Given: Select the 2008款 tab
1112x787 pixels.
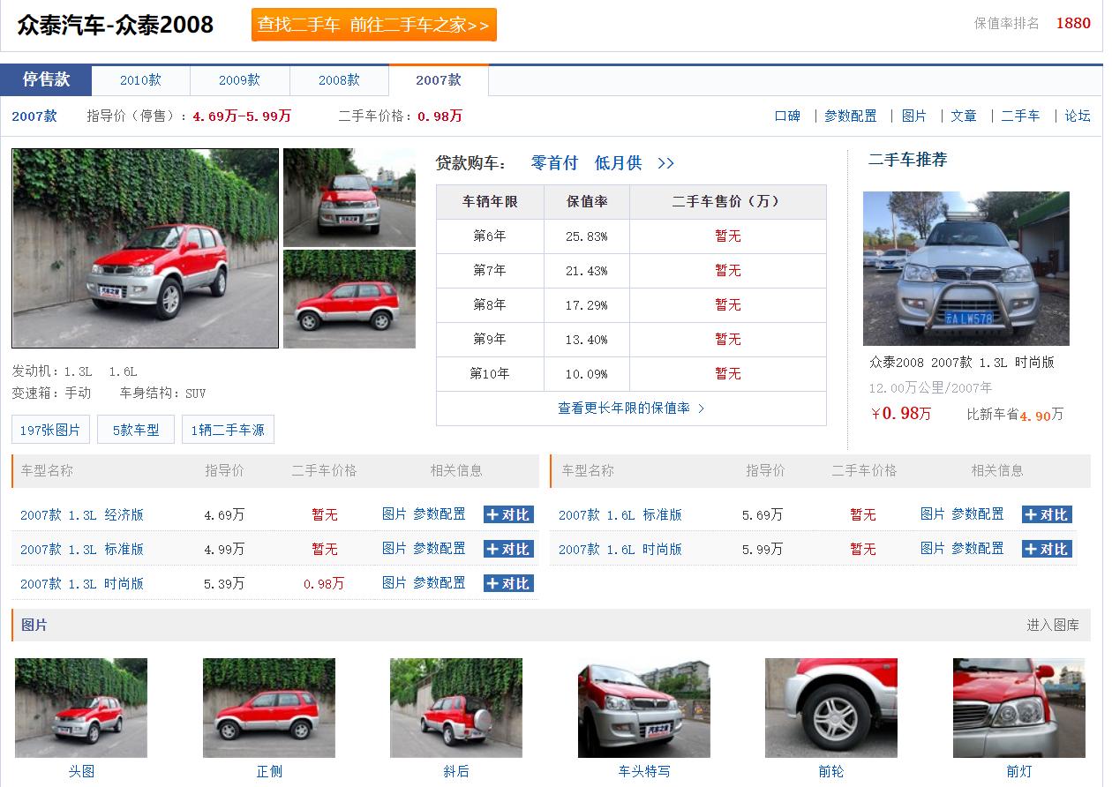Looking at the screenshot, I should [x=339, y=80].
